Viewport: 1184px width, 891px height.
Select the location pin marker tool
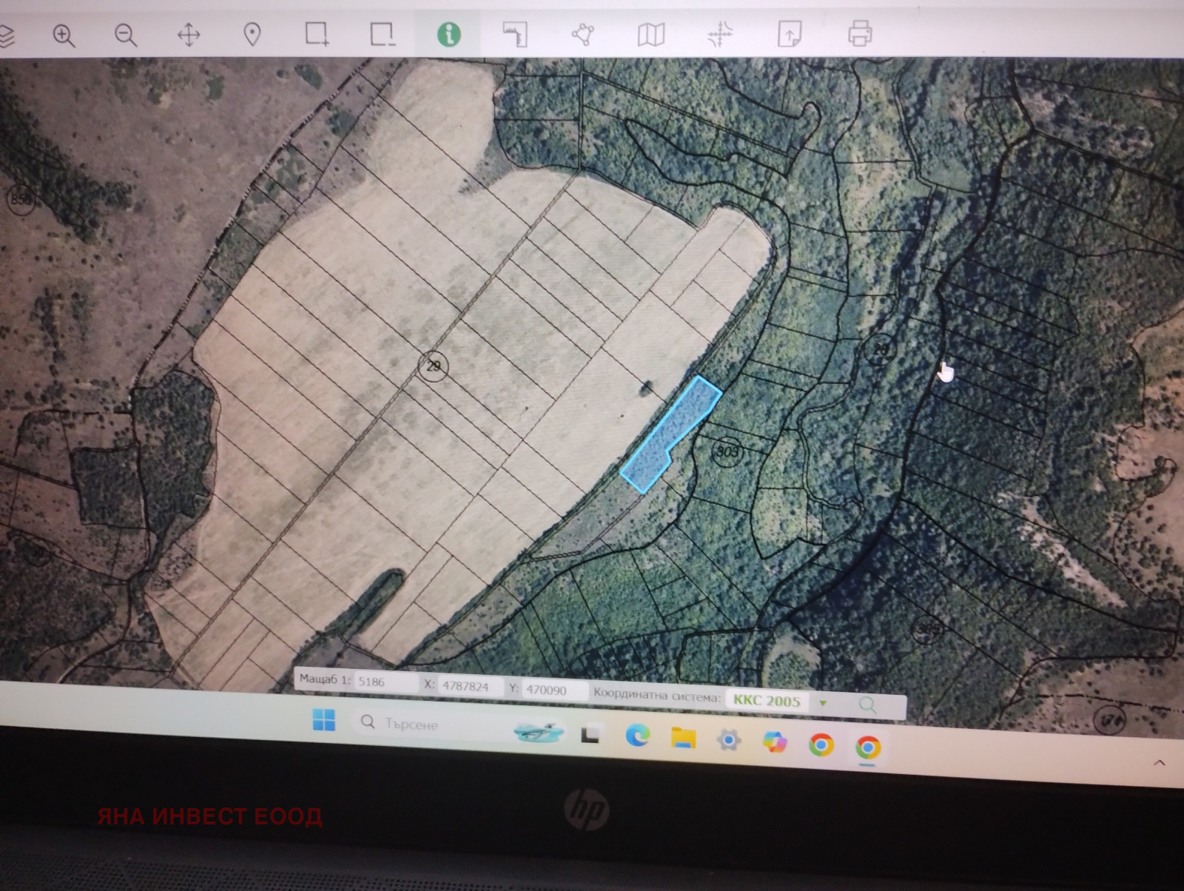pos(252,35)
